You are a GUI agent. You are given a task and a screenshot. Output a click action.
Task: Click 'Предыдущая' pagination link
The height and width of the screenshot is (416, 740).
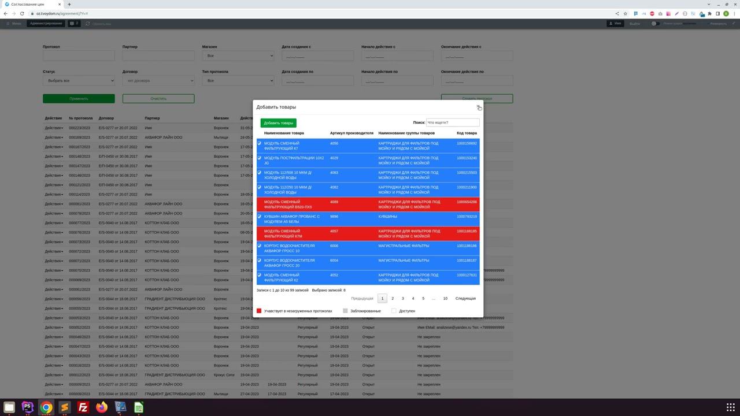pyautogui.click(x=362, y=298)
